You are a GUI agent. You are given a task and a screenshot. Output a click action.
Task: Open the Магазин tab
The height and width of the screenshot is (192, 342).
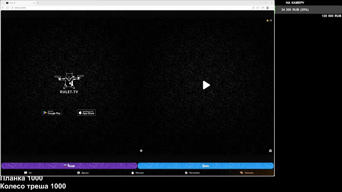click(138, 173)
